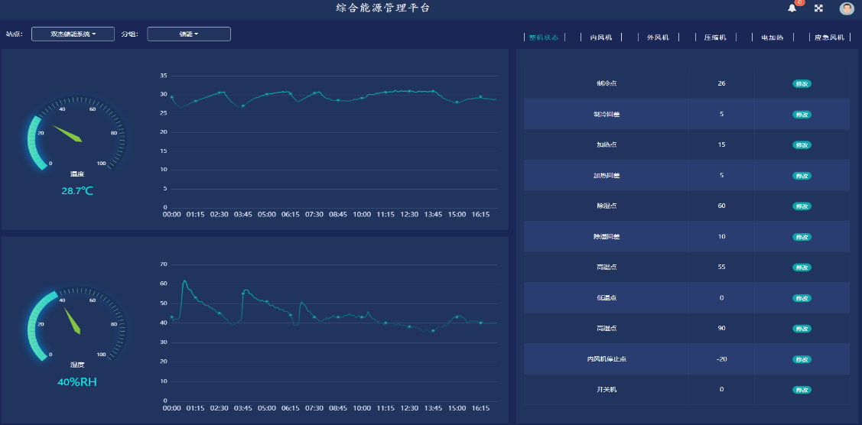Viewport: 862px width, 425px height.
Task: Click 修改 for 内风机停止点
Action: [x=802, y=359]
